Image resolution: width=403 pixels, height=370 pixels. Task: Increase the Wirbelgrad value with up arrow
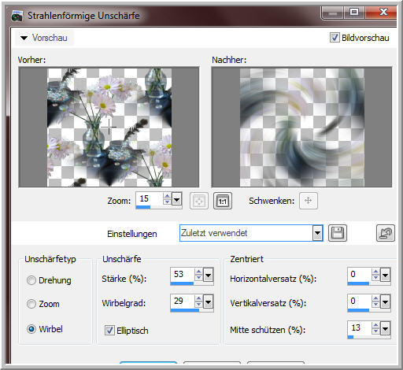[198, 298]
